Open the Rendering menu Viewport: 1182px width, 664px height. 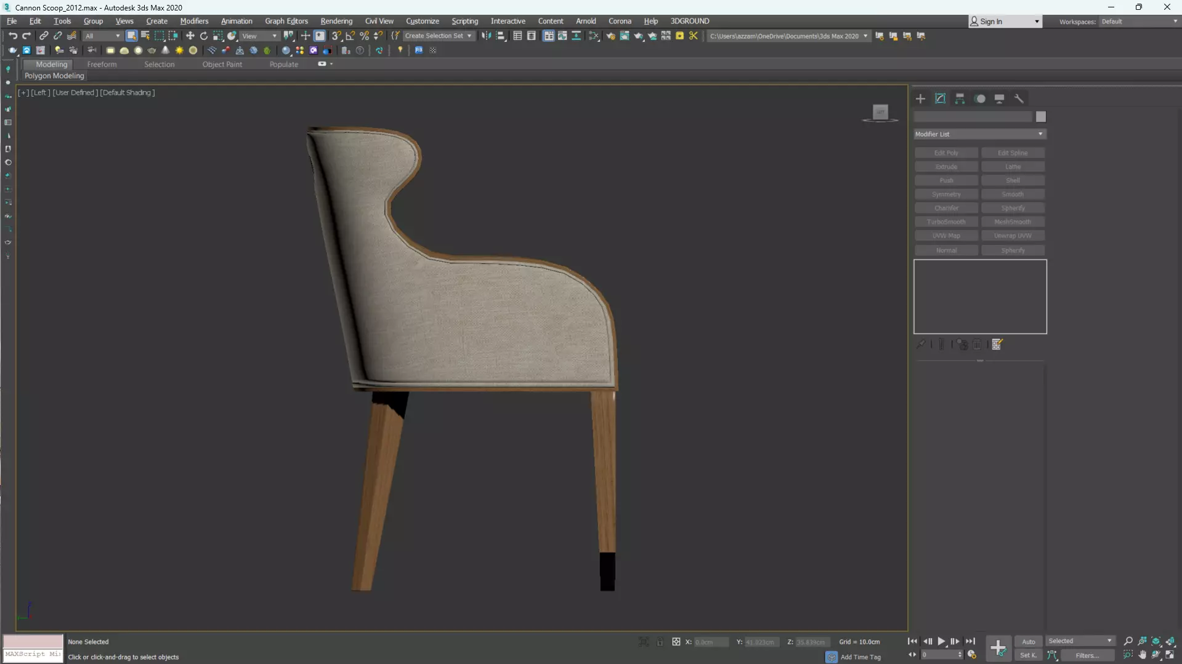336,21
